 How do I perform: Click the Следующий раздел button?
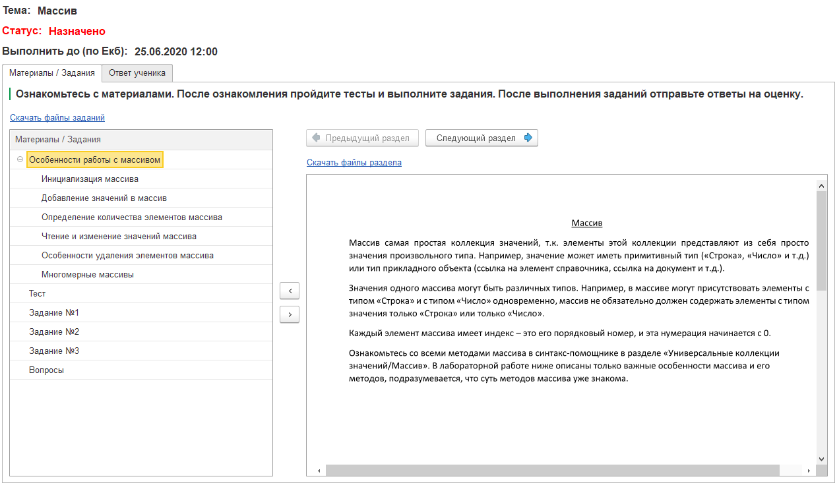coord(482,138)
